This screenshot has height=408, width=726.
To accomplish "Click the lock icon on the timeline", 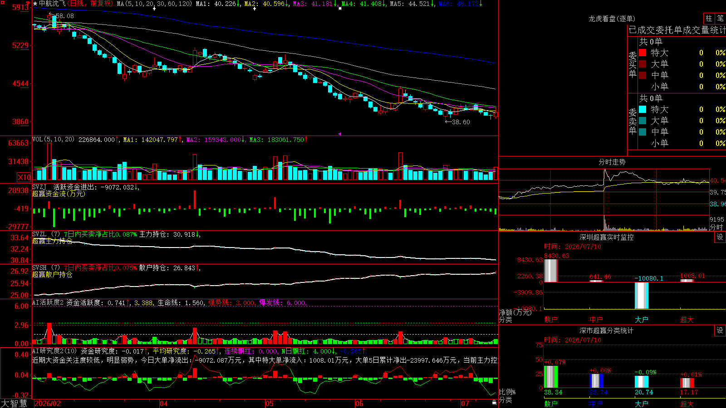I will tap(494, 402).
